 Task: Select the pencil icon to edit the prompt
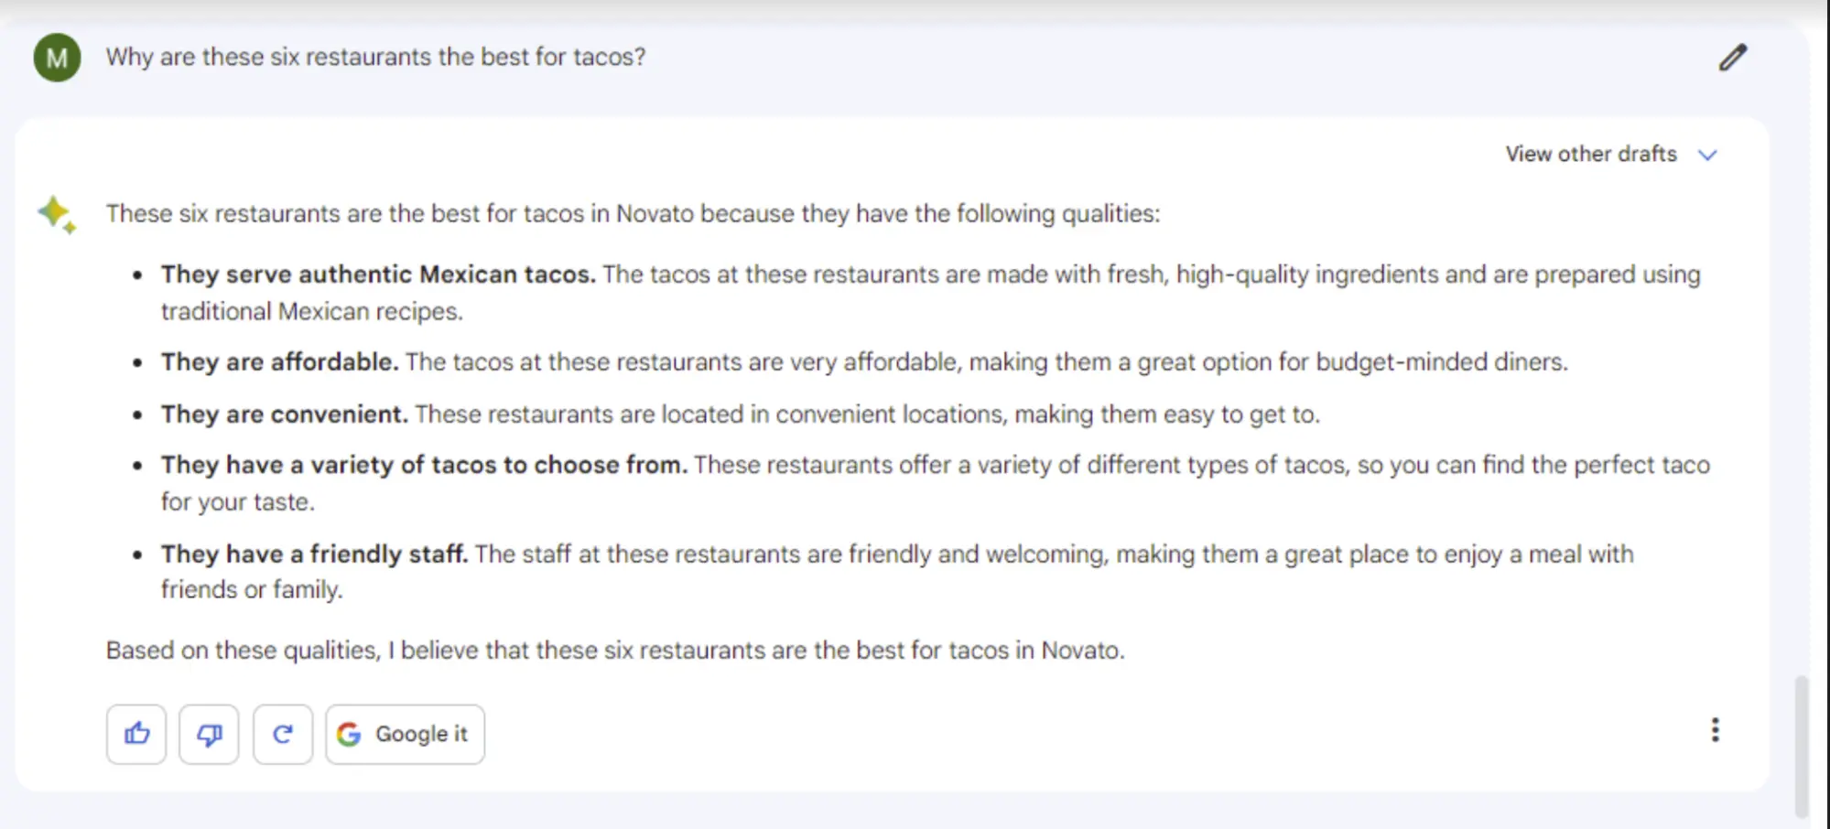(1733, 58)
